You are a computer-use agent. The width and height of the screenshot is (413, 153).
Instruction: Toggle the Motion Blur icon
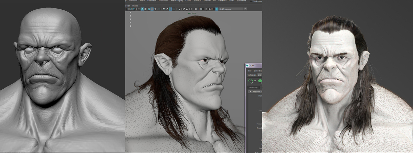point(167,9)
